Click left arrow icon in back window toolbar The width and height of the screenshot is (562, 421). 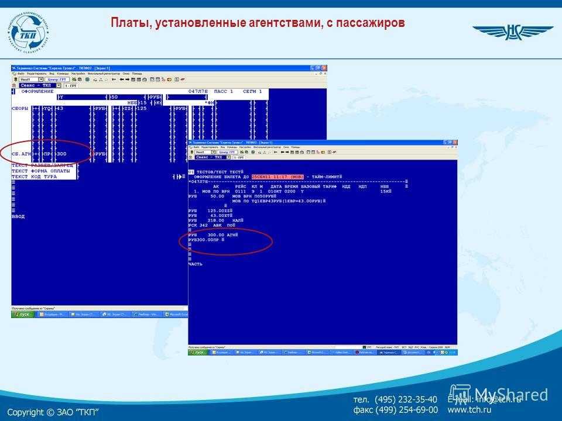pos(121,79)
